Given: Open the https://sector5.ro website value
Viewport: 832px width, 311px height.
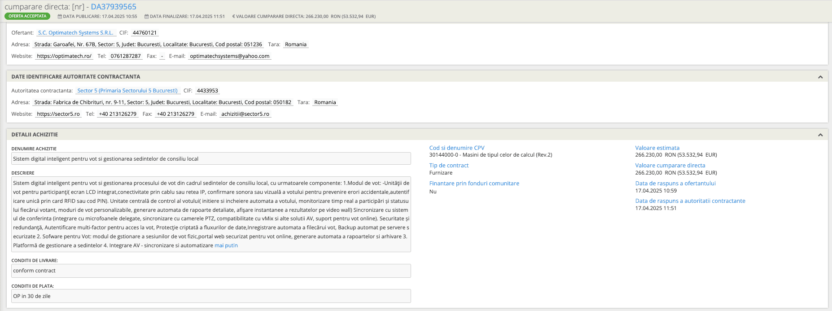Looking at the screenshot, I should click(58, 114).
